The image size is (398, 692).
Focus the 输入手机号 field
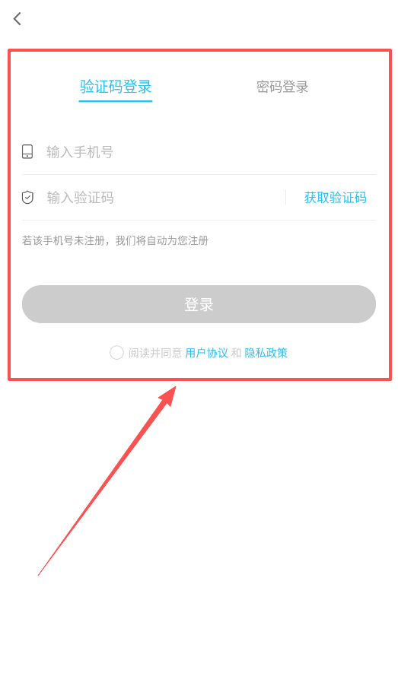click(x=199, y=152)
